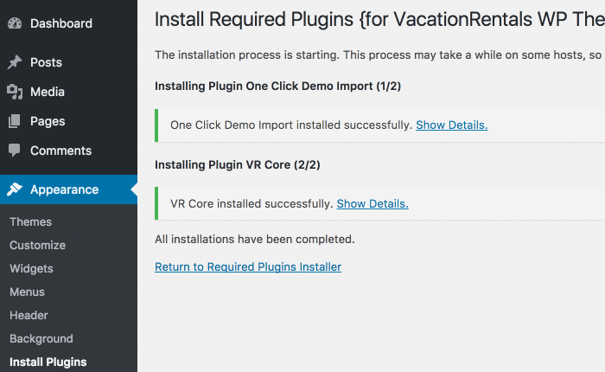Click the Pages document icon
605x372 pixels.
[x=15, y=121]
